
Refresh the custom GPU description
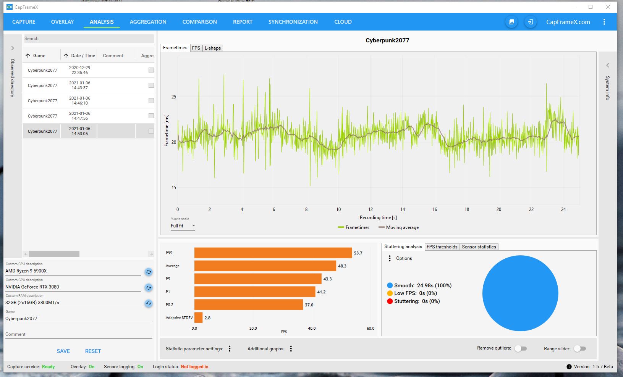[x=149, y=288]
